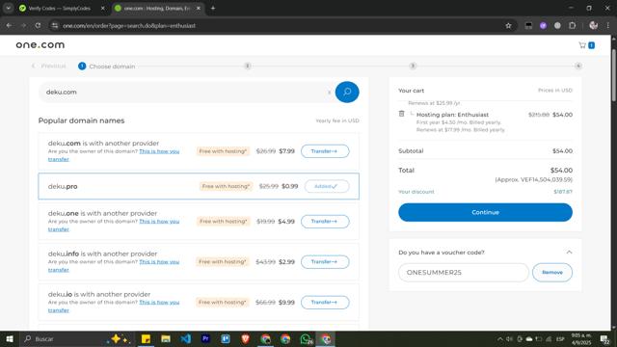Open Windows Start menu

click(x=10, y=338)
